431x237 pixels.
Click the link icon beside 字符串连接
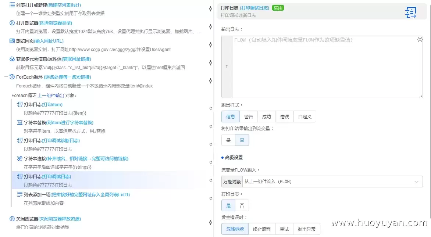click(x=20, y=158)
